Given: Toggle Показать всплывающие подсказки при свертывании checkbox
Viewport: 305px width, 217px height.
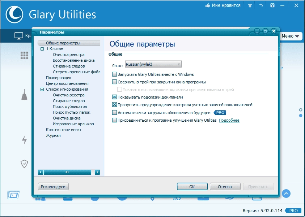Looking at the screenshot, I should [x=119, y=90].
